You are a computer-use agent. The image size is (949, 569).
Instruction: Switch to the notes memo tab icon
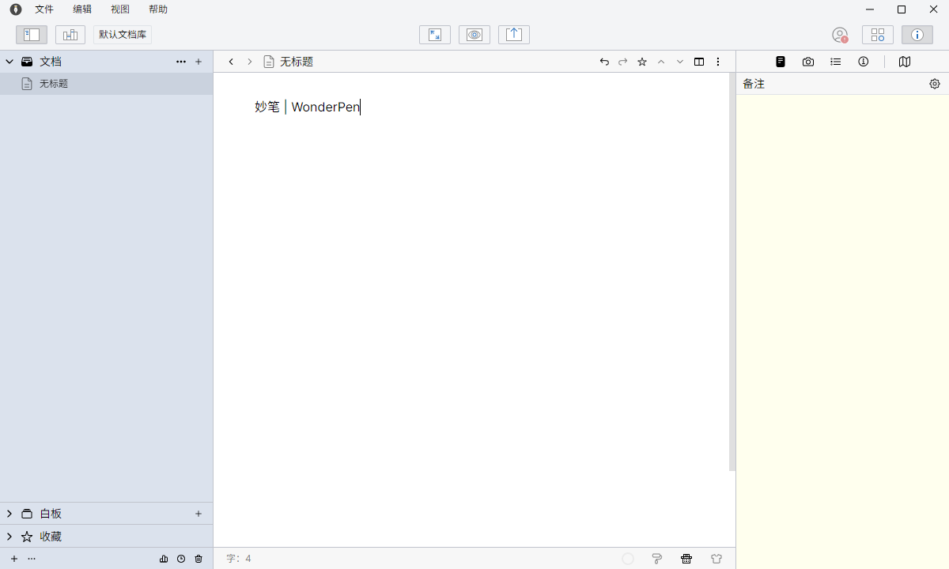(x=781, y=62)
